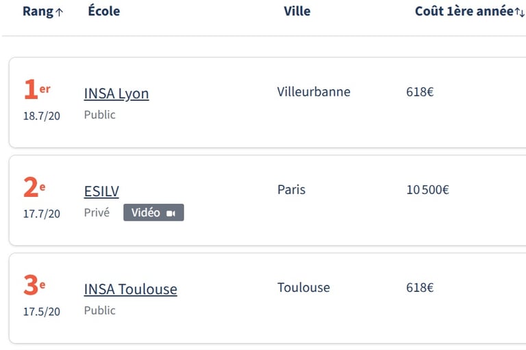Open the ESILV school link
The image size is (526, 350).
tap(101, 191)
